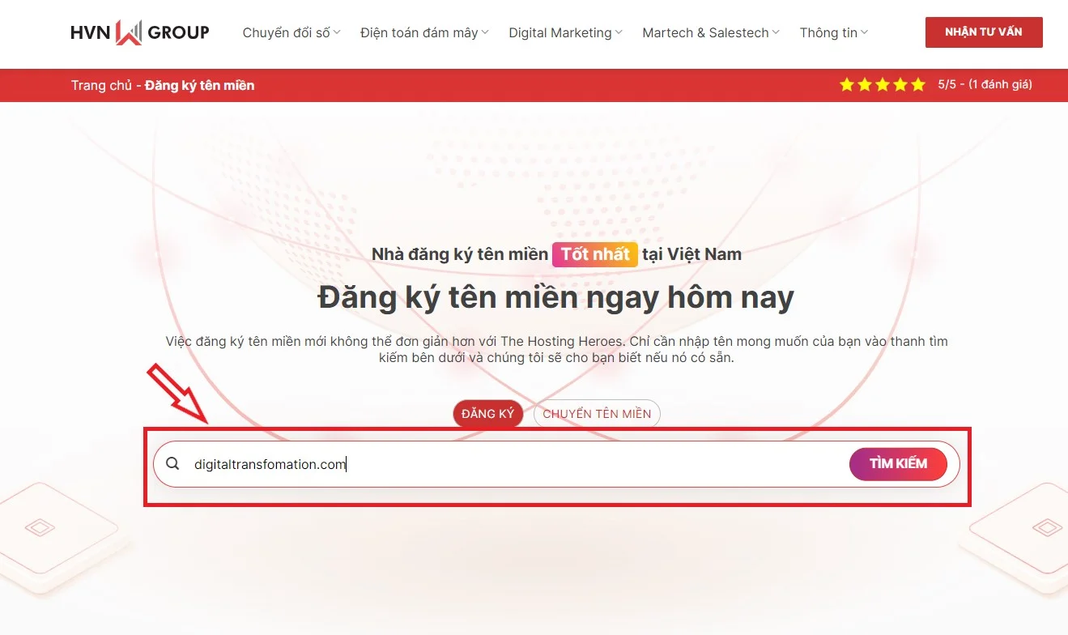Screen dimensions: 1068x635
Task: Click the heading Đăng ký tên miền ngay hôm nay
Action: point(556,298)
